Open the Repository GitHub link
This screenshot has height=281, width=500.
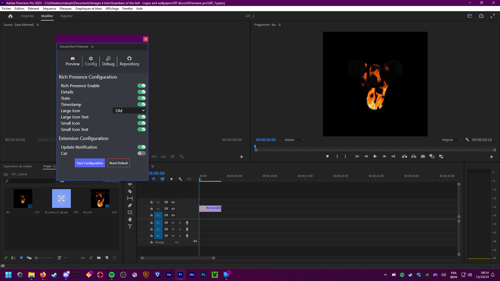pos(129,61)
